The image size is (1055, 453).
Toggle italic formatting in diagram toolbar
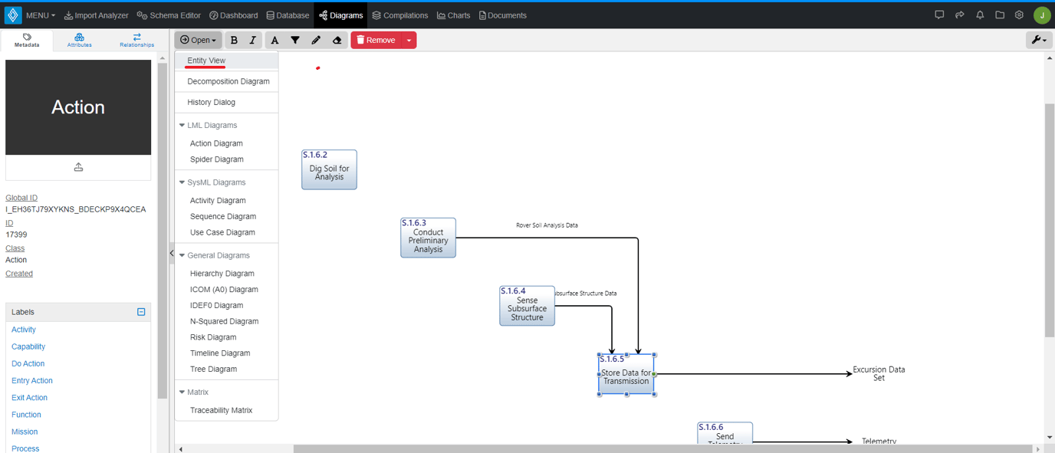point(253,40)
